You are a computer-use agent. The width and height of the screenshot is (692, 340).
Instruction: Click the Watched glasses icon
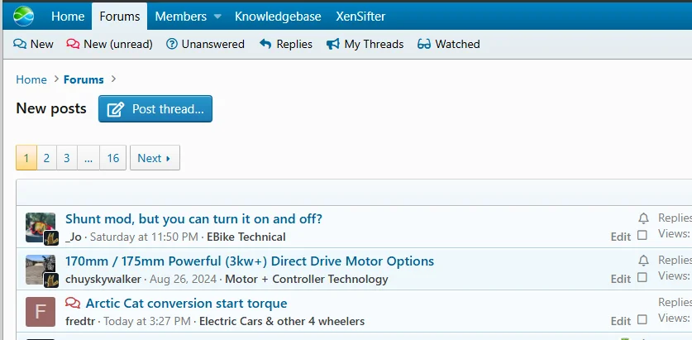(423, 44)
